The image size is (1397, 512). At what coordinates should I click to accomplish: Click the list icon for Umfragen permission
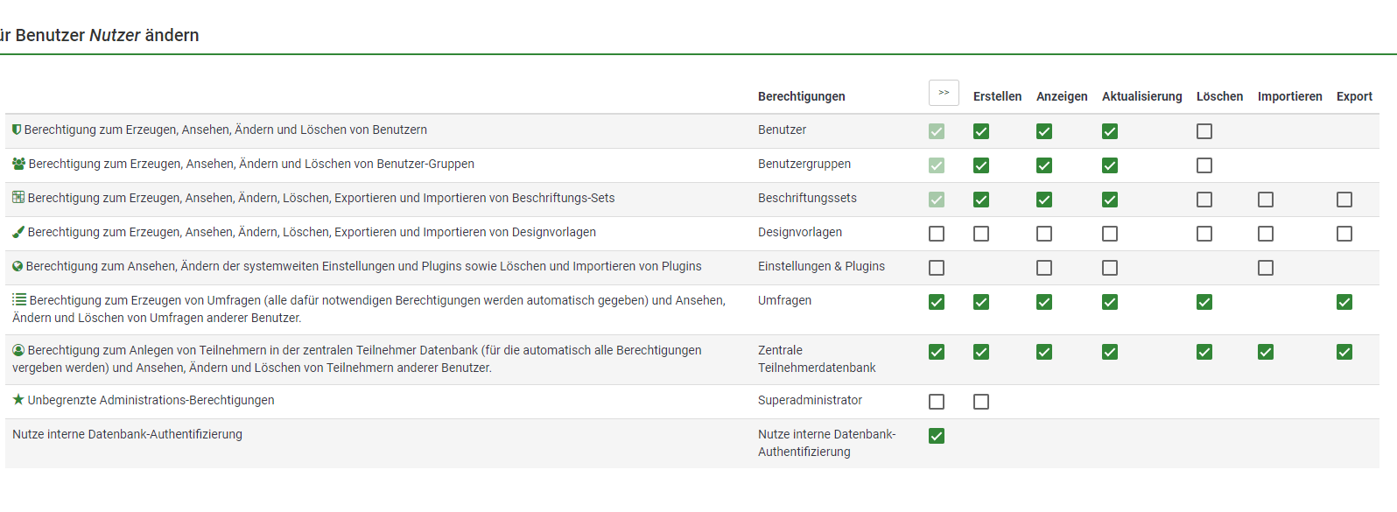pyautogui.click(x=19, y=300)
